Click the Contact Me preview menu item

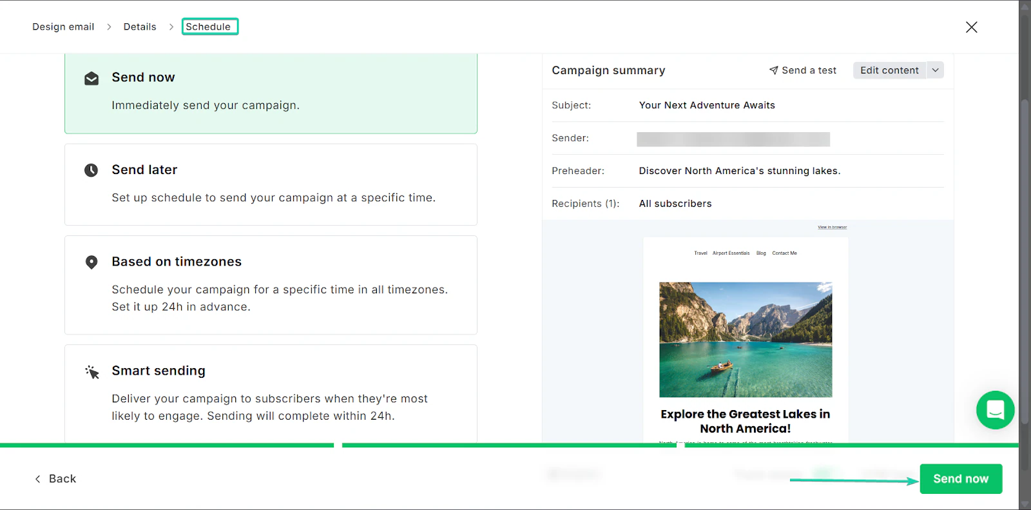pos(784,253)
